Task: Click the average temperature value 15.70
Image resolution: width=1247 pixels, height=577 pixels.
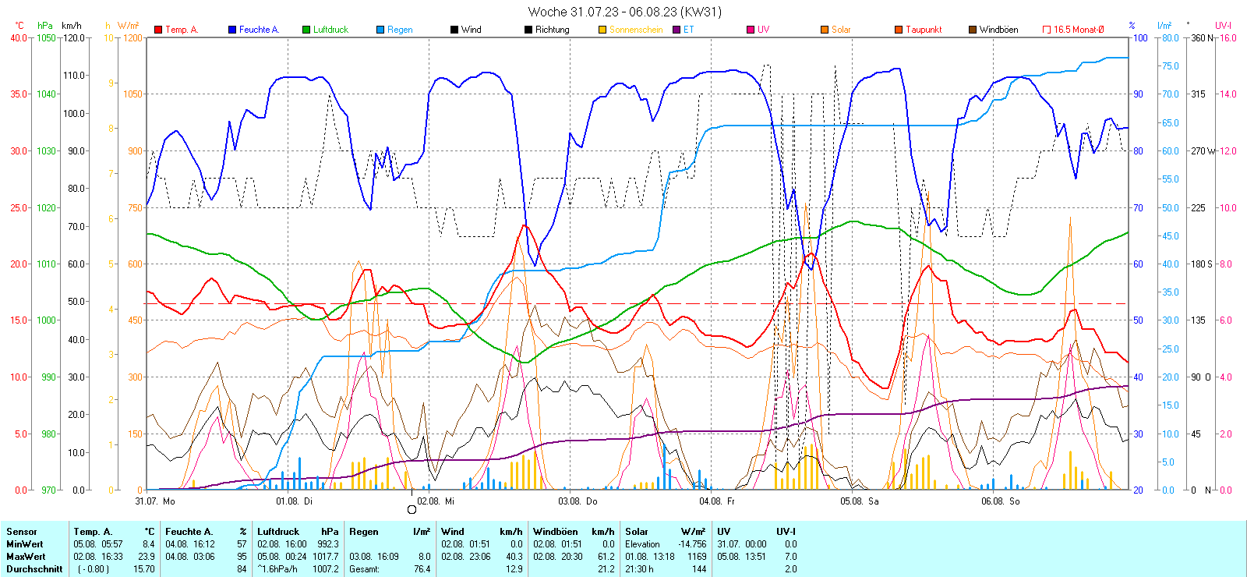Action: pyautogui.click(x=144, y=569)
